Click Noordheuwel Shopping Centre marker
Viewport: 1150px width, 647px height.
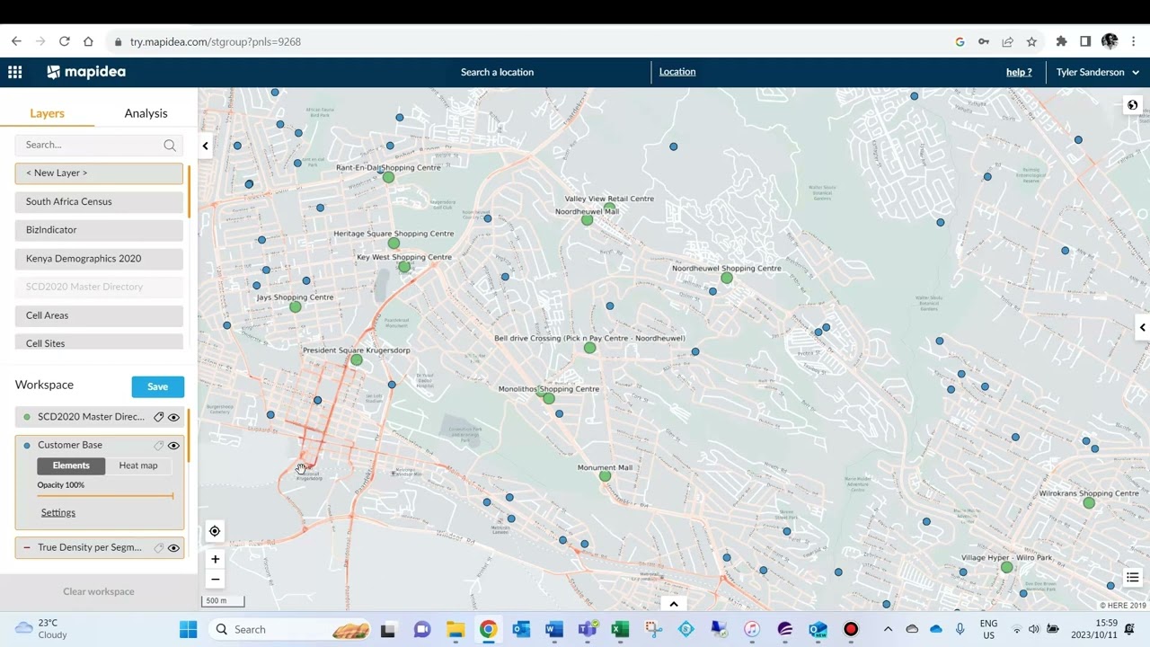[x=727, y=278]
